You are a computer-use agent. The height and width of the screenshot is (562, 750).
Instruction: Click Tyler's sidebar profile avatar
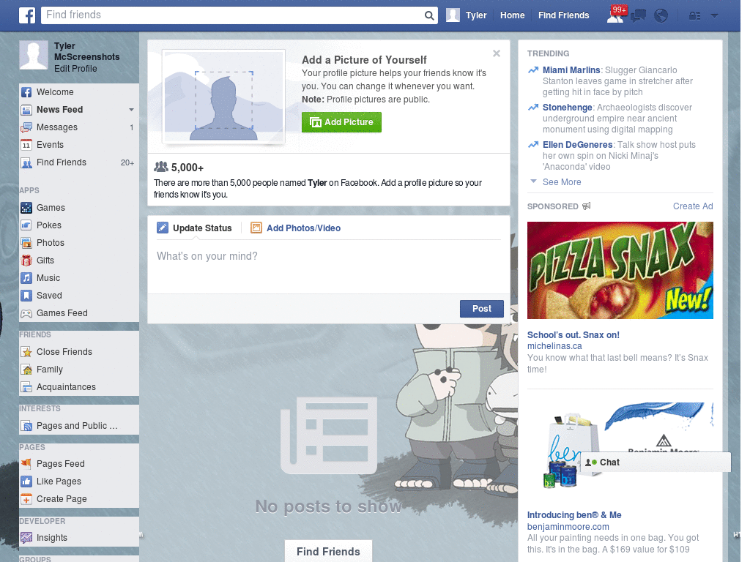pos(34,56)
